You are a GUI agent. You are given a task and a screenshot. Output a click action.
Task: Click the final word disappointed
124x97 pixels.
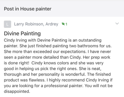(17, 91)
